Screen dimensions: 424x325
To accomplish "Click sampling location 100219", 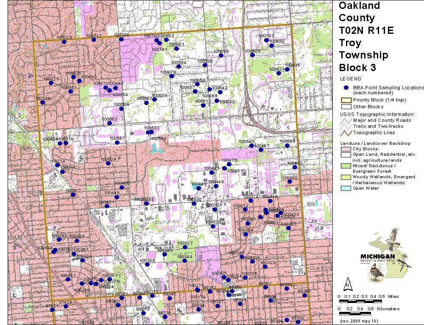I will (x=42, y=103).
